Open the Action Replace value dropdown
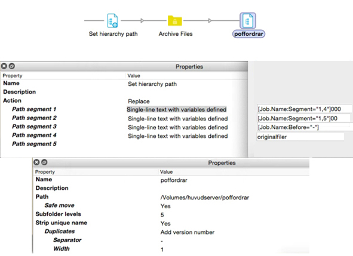353x256 pixels. [139, 101]
